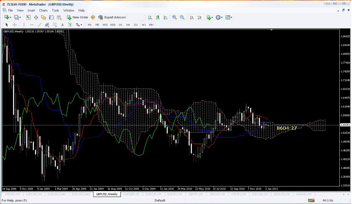The width and height of the screenshot is (352, 204).
Task: Open the Market Watch window icon
Action: tap(28, 17)
